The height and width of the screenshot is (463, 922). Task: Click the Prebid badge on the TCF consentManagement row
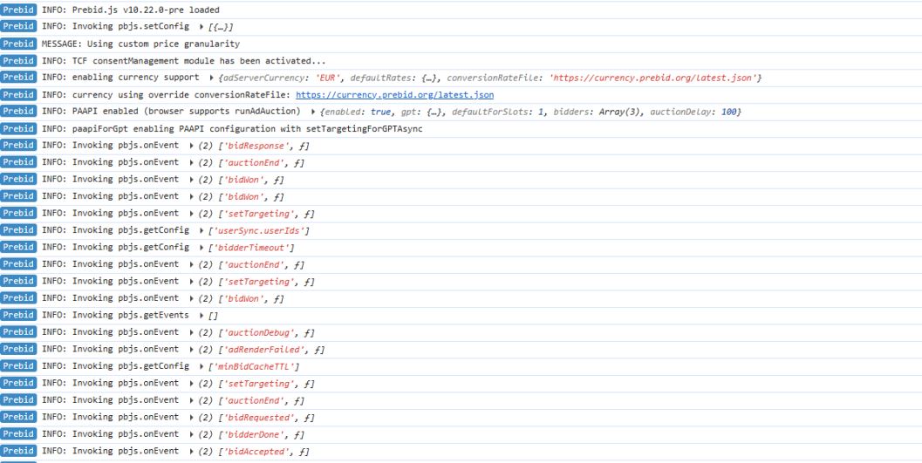tap(18, 60)
